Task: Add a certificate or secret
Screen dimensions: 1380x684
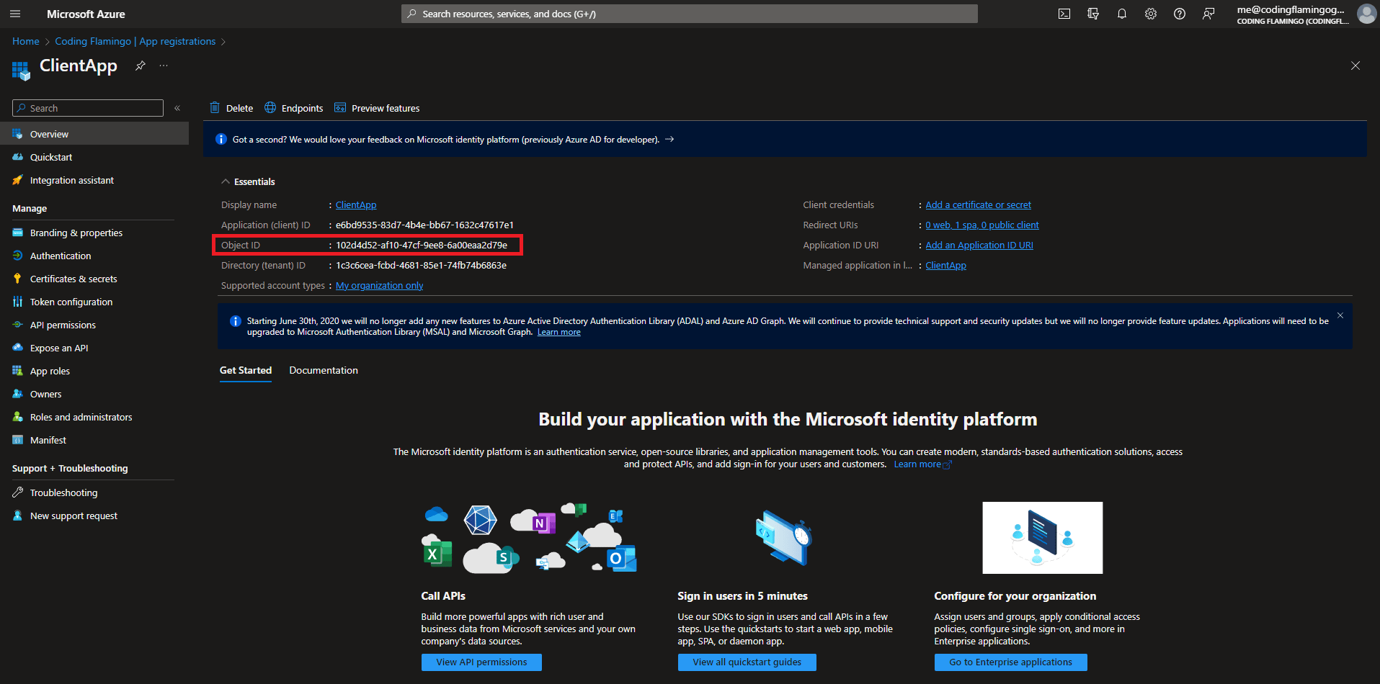Action: click(978, 204)
